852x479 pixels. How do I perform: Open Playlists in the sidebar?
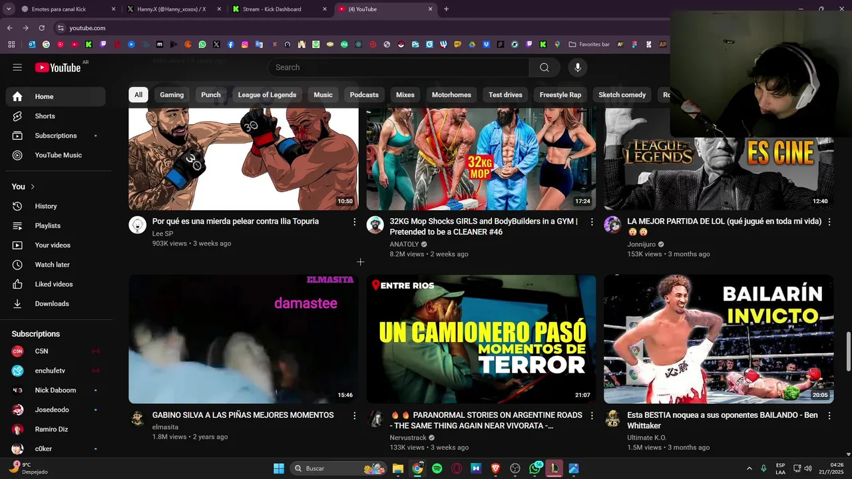(x=56, y=226)
